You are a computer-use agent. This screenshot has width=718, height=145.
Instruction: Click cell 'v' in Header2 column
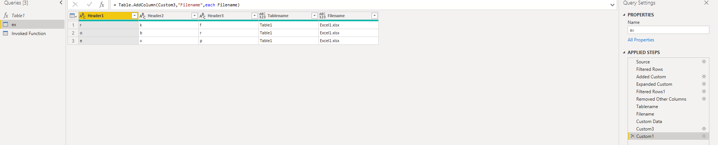168,41
